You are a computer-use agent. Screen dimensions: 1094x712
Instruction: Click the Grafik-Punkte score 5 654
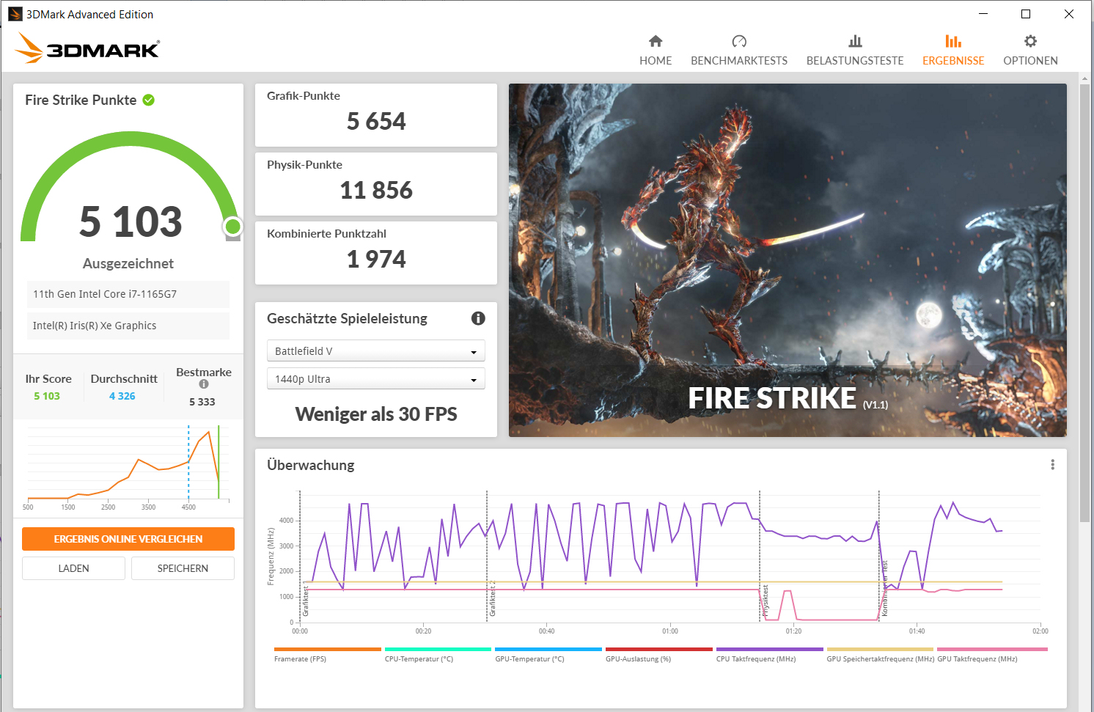click(376, 121)
